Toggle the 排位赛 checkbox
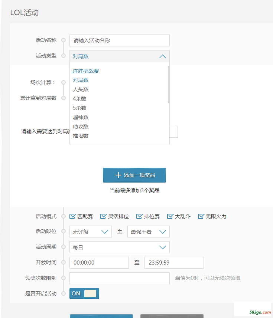This screenshot has height=318, width=273. 139,216
